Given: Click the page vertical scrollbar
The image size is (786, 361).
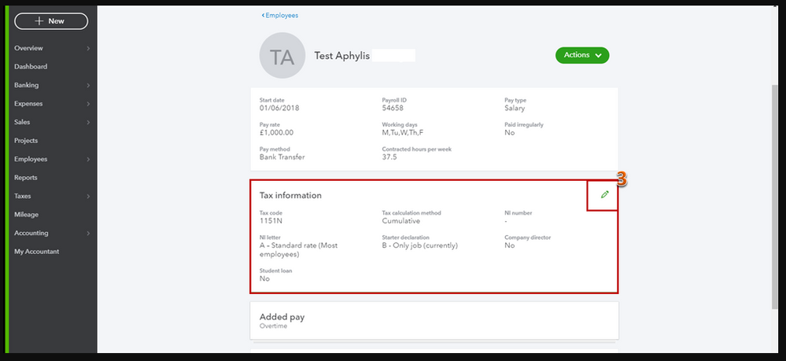Looking at the screenshot, I should click(x=776, y=196).
